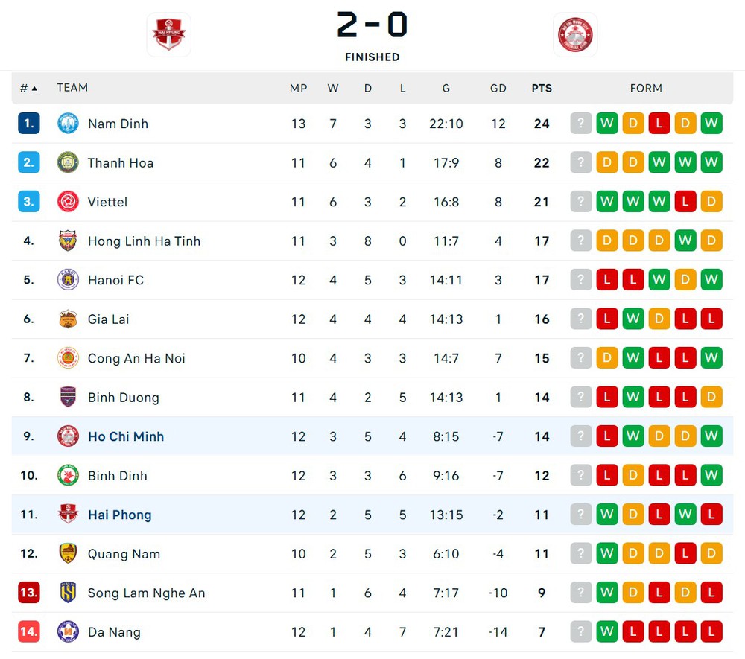Click the MP column header
This screenshot has width=745, height=659.
298,88
